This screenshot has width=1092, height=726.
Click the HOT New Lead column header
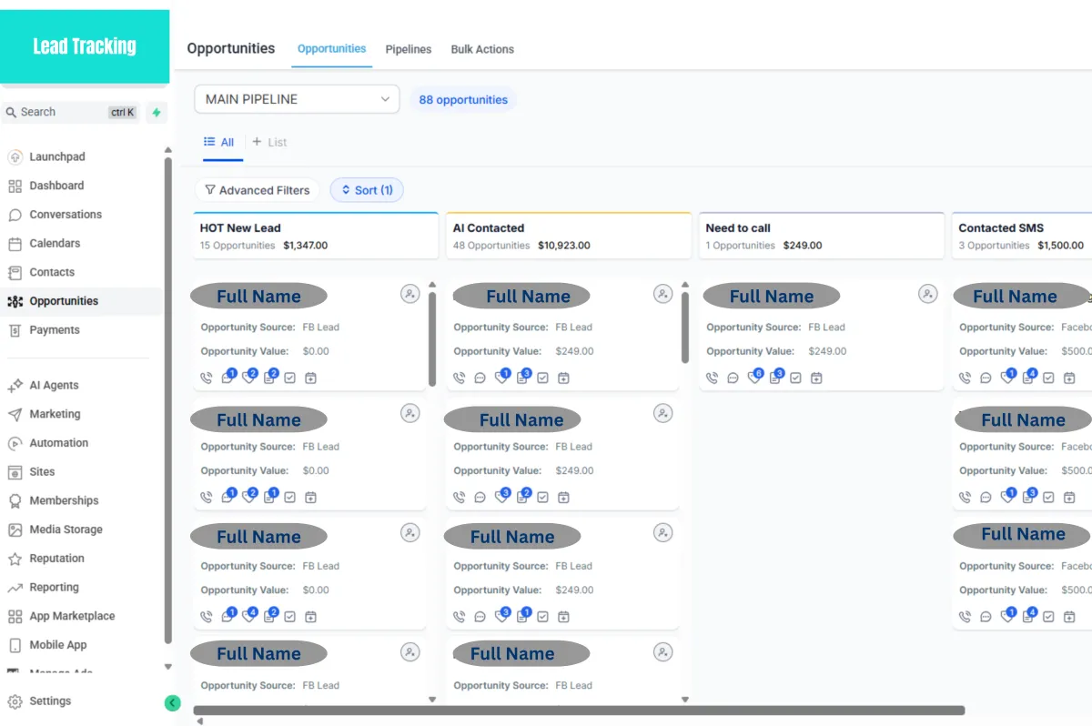(x=316, y=236)
